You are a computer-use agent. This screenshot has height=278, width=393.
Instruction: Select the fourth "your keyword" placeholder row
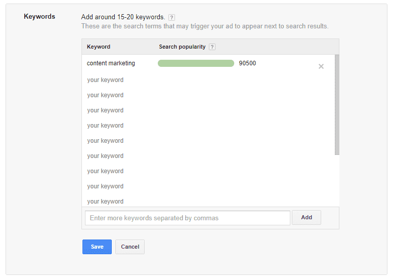tap(105, 126)
